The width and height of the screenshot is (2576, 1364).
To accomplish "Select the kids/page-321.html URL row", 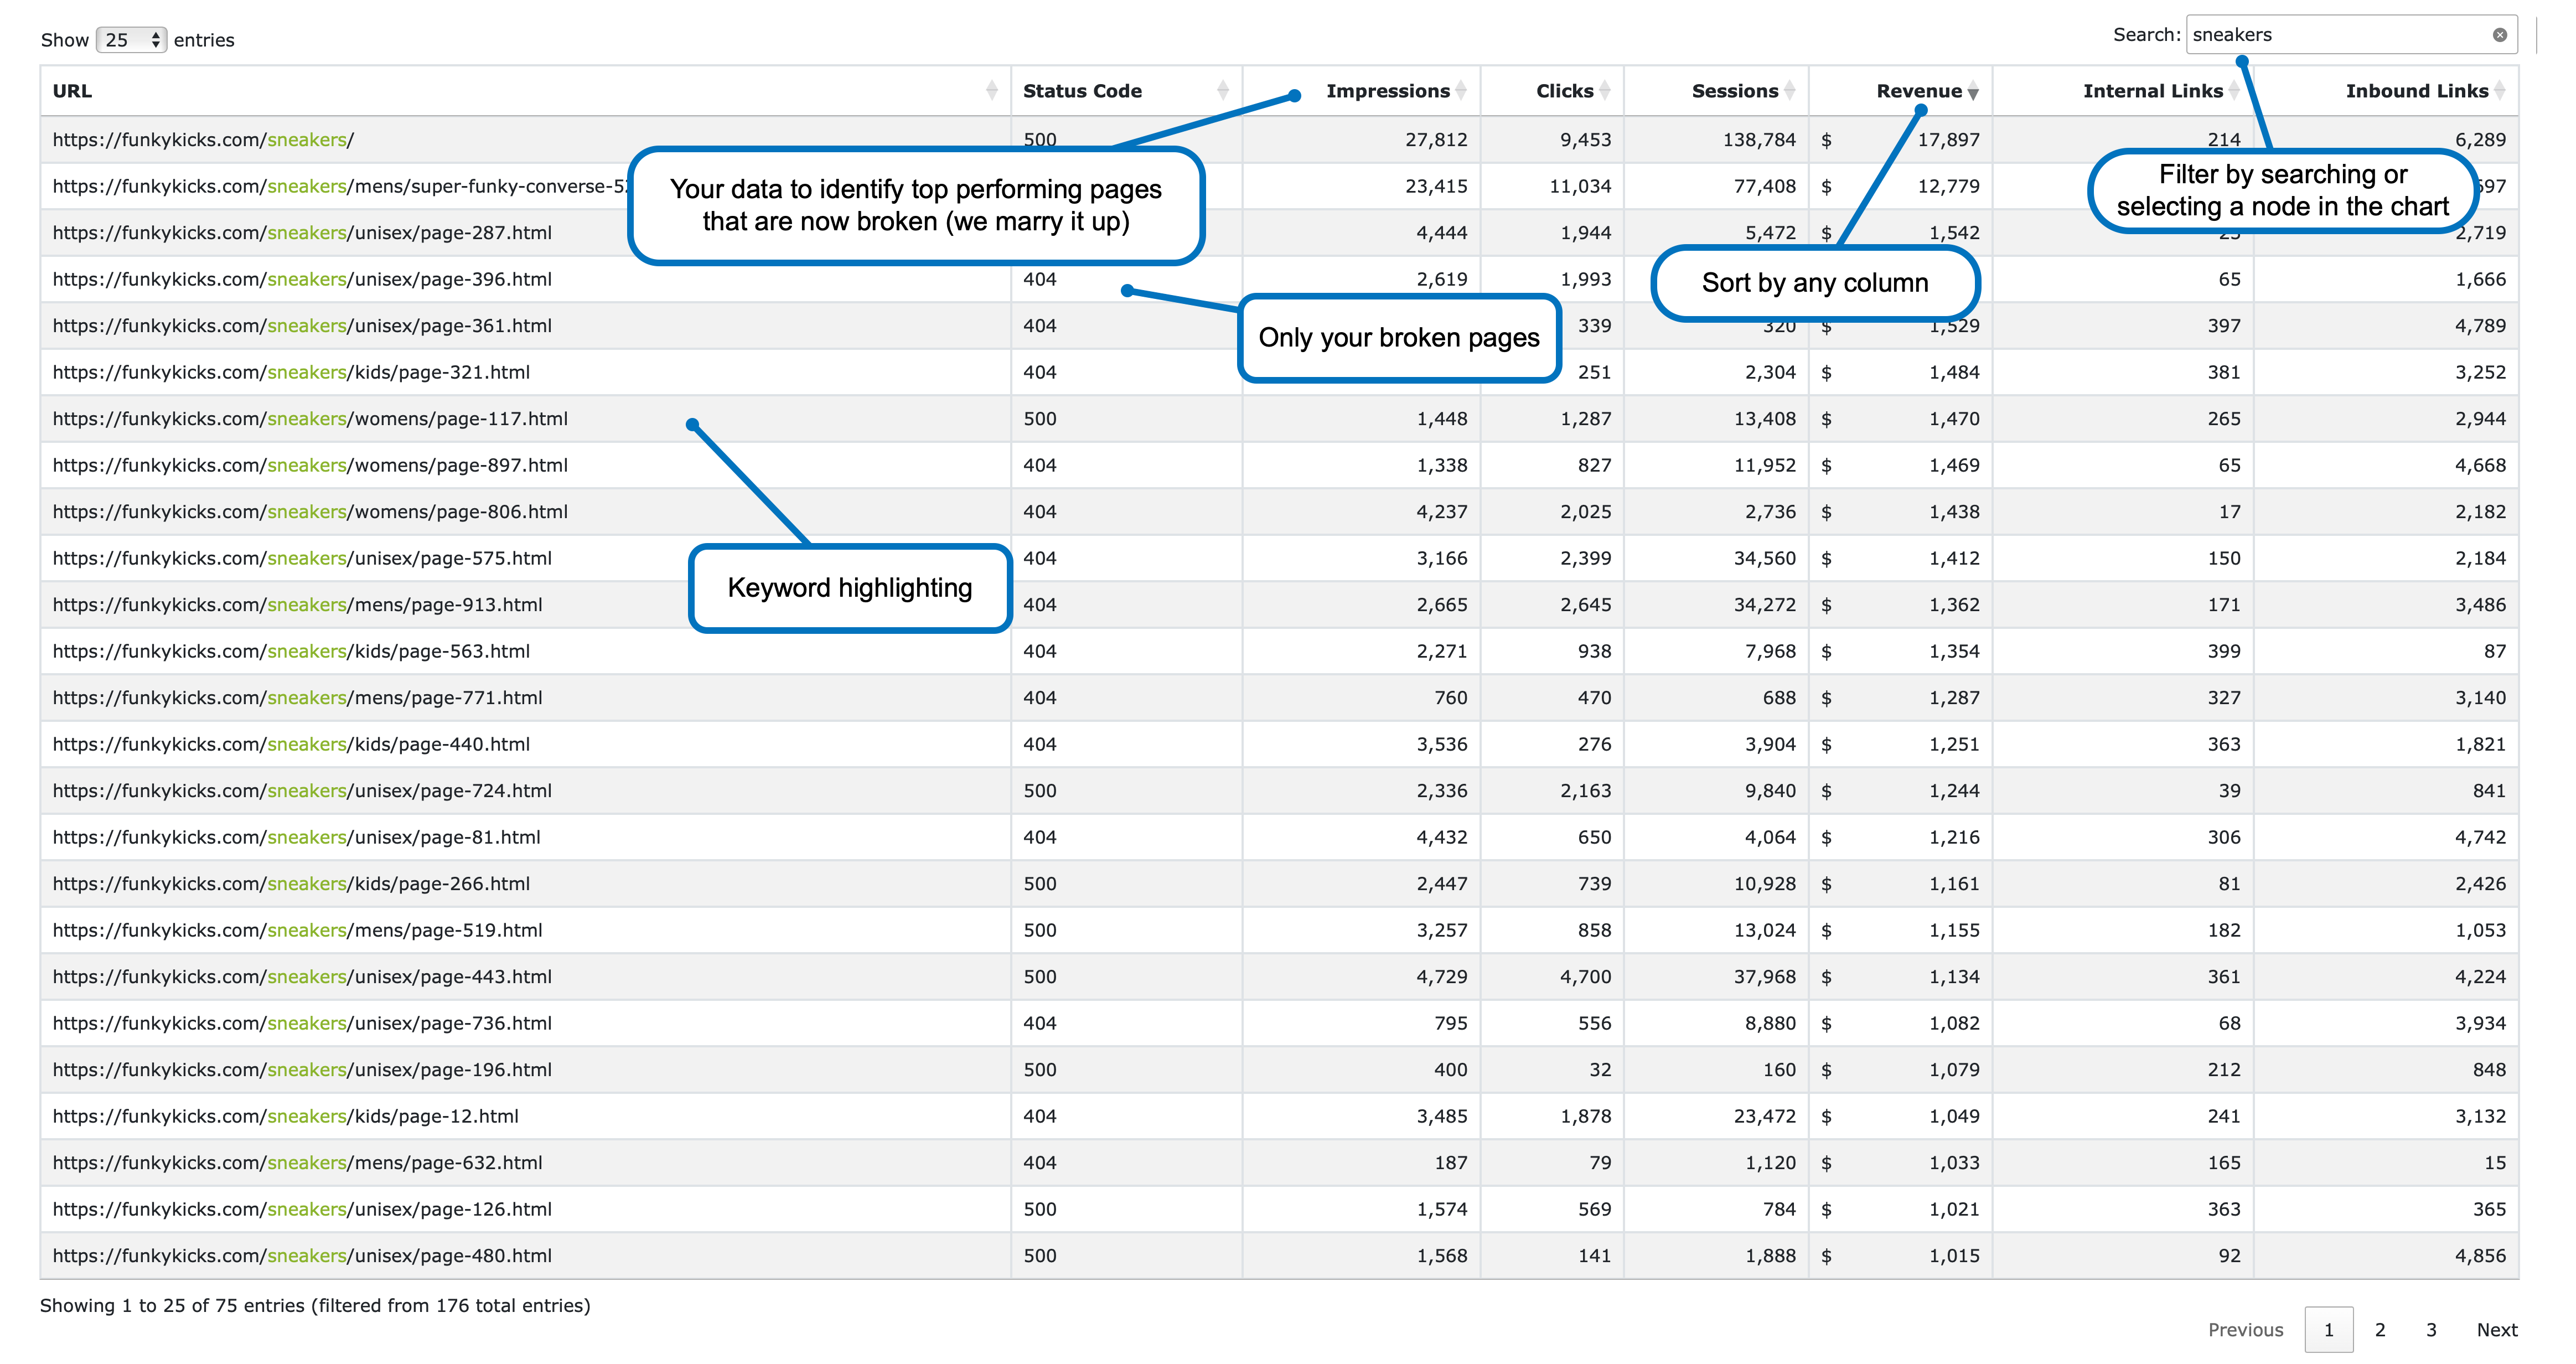I will pos(291,372).
